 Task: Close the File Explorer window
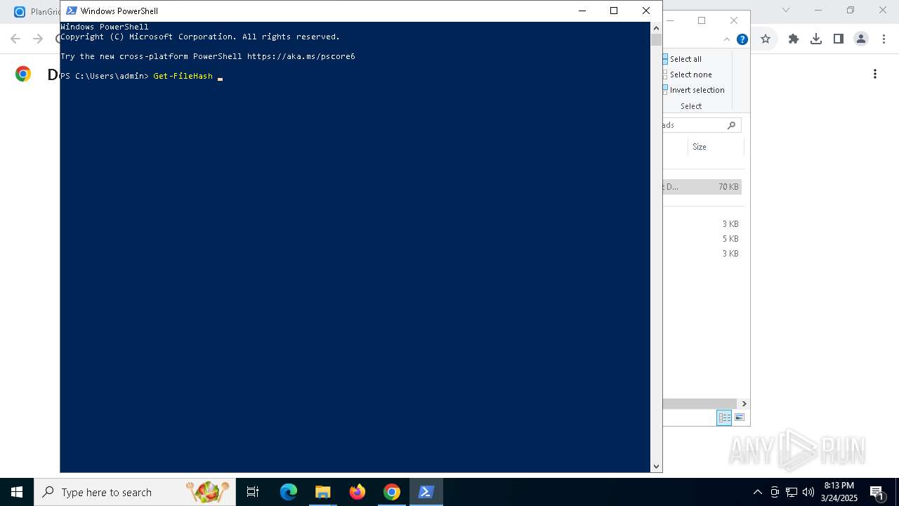(734, 20)
